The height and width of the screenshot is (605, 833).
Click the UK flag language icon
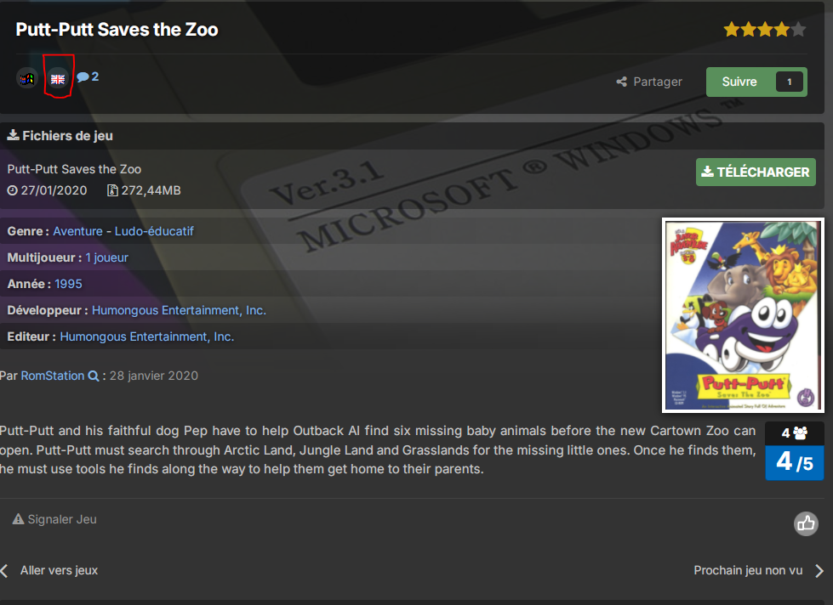click(58, 79)
